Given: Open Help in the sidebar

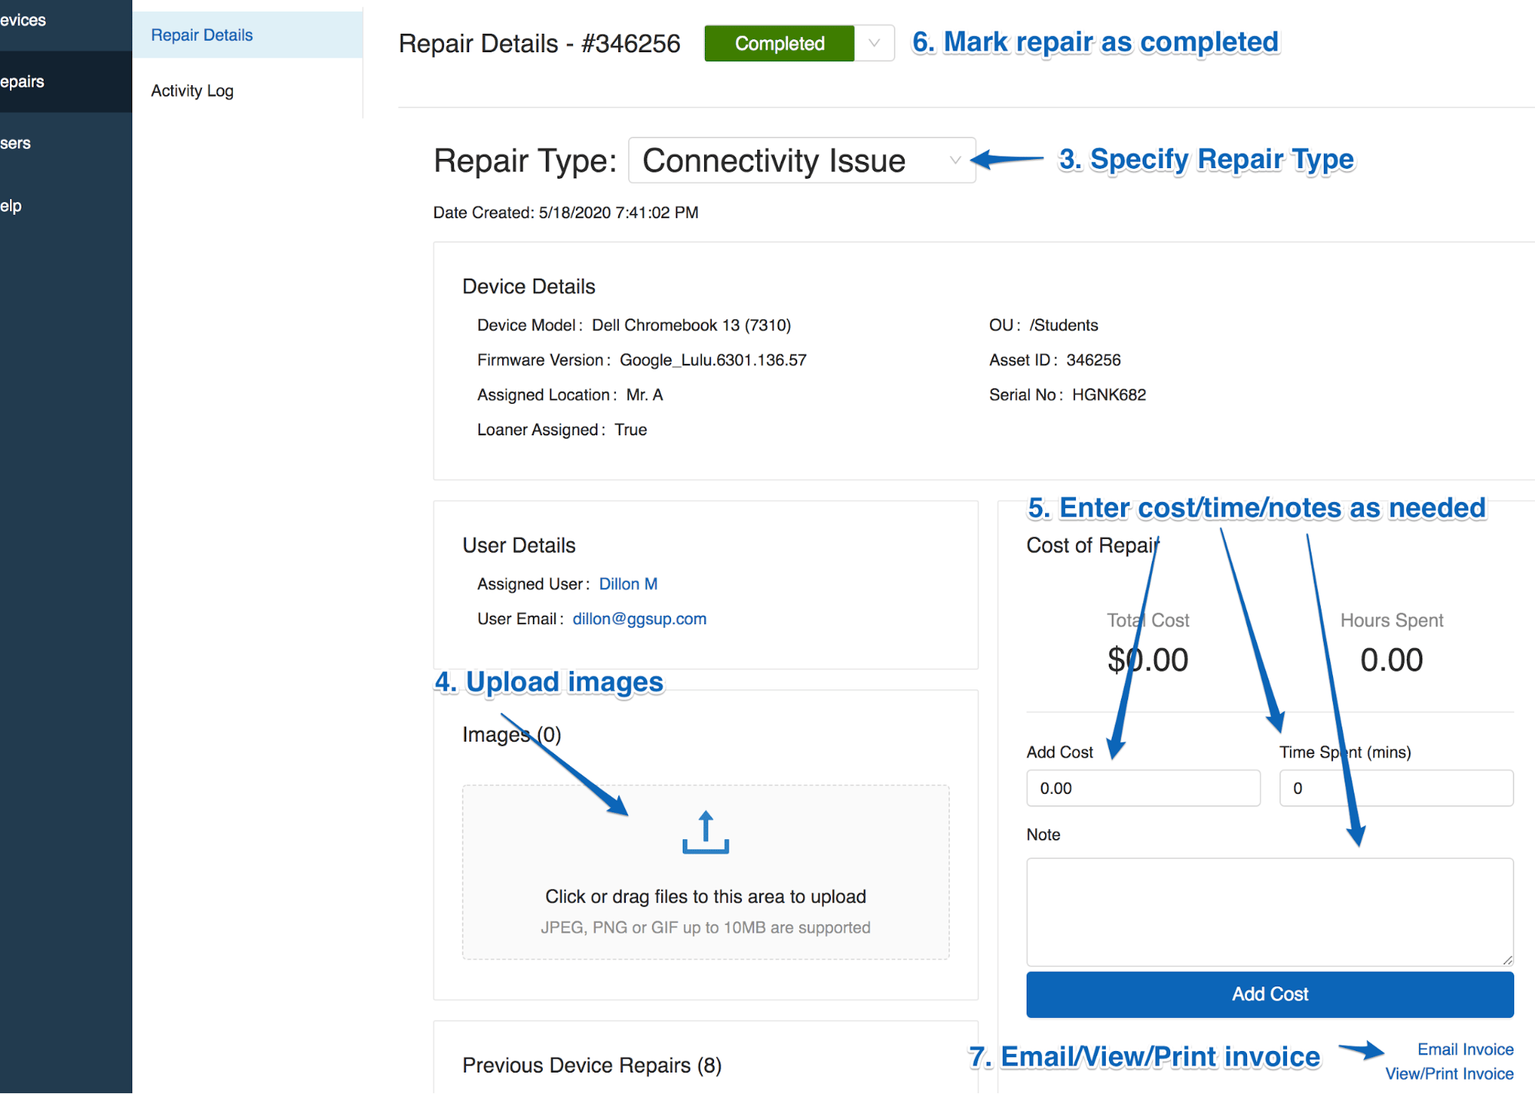Looking at the screenshot, I should (x=66, y=206).
